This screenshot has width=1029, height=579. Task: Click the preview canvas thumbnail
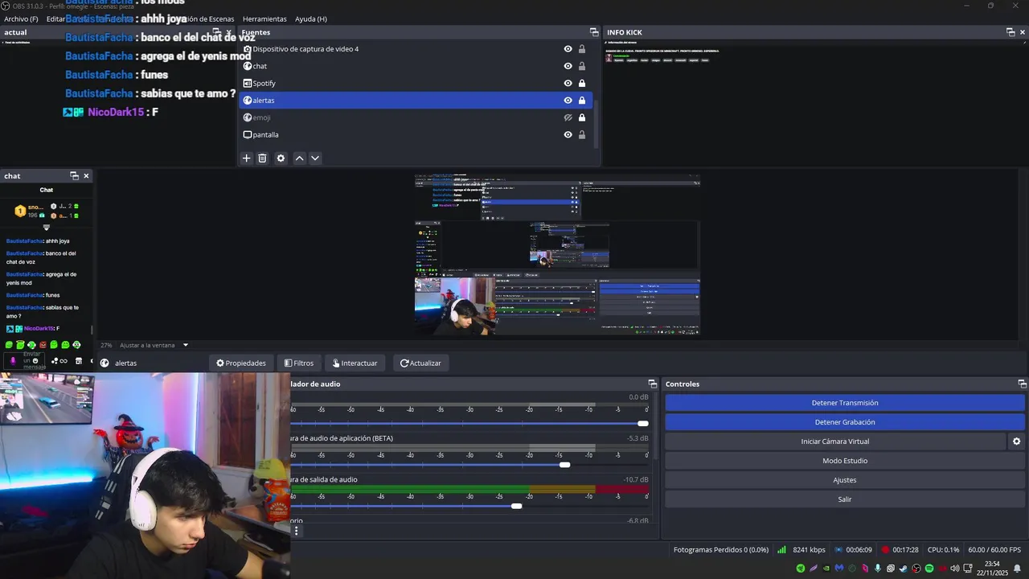tap(557, 255)
